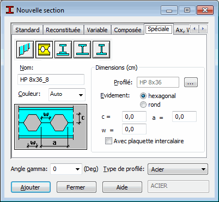The height and width of the screenshot is (202, 219).
Task: Expand the Angle gamma dropdown
Action: [x=66, y=169]
